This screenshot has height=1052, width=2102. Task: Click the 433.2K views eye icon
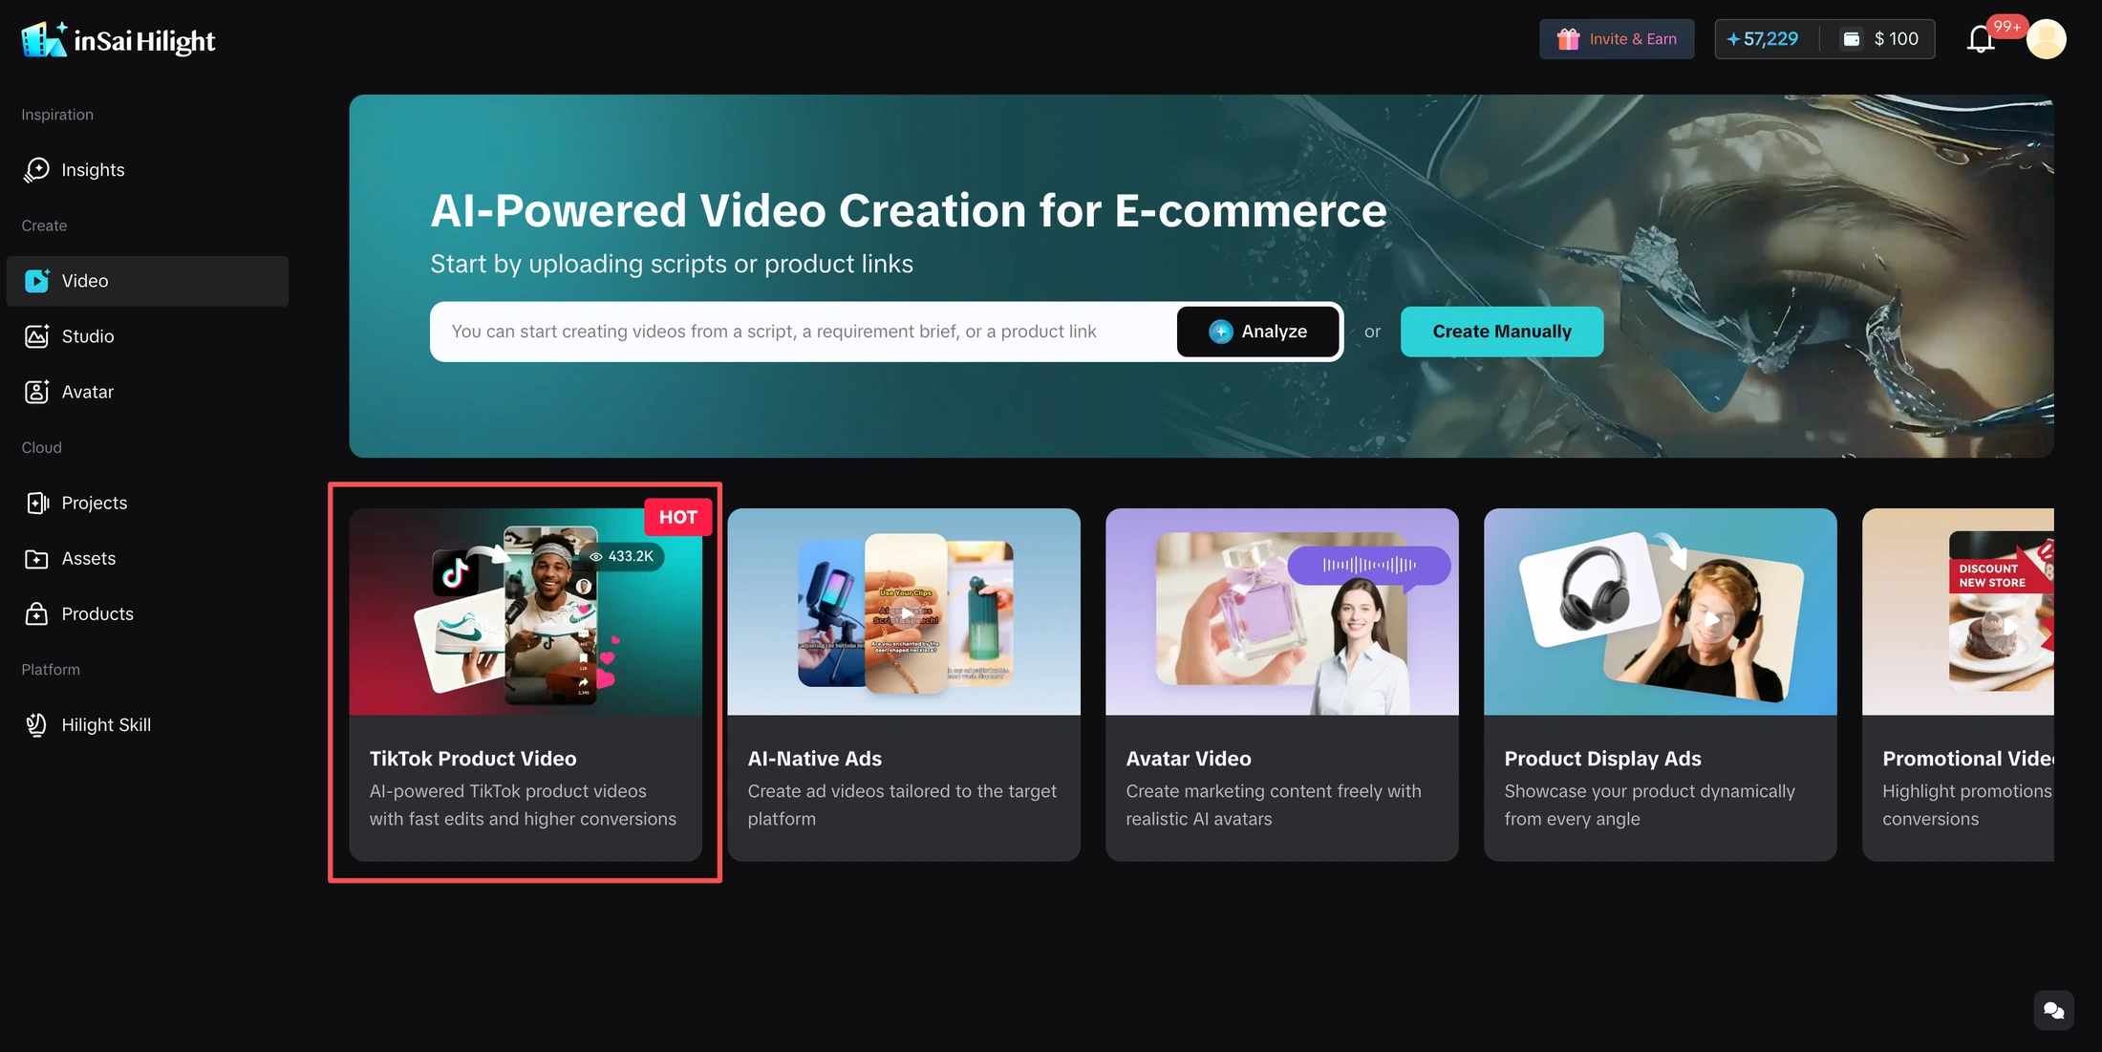[x=596, y=556]
